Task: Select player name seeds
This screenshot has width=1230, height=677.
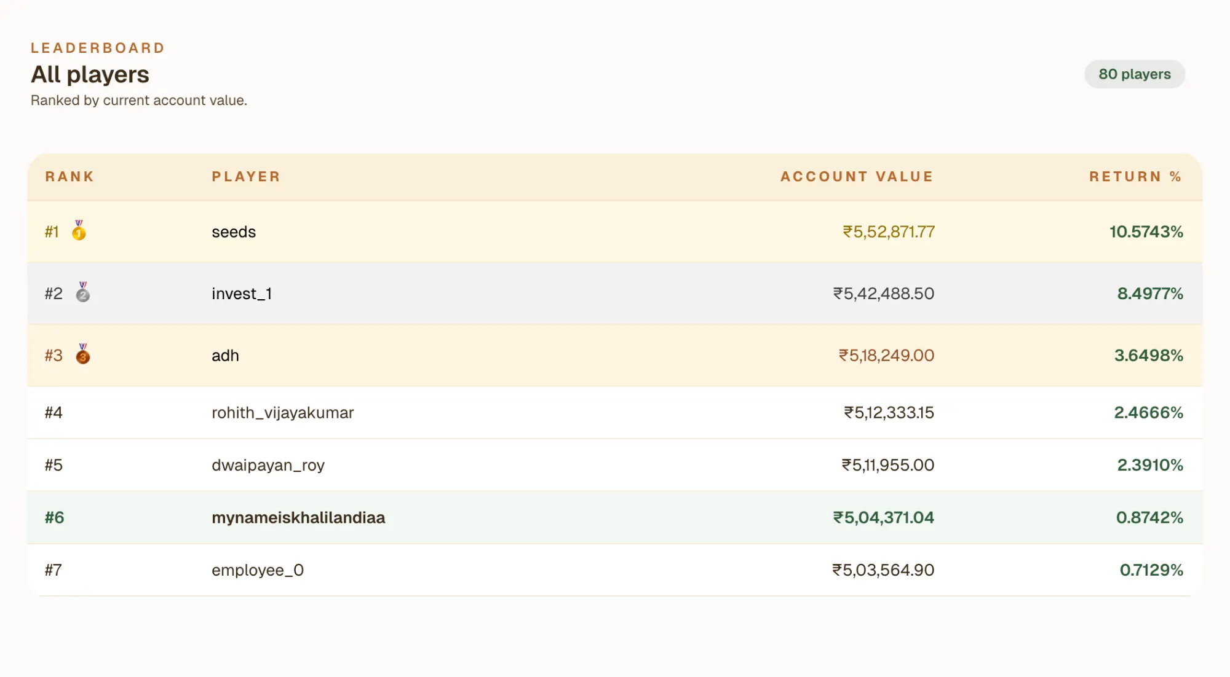Action: tap(234, 232)
